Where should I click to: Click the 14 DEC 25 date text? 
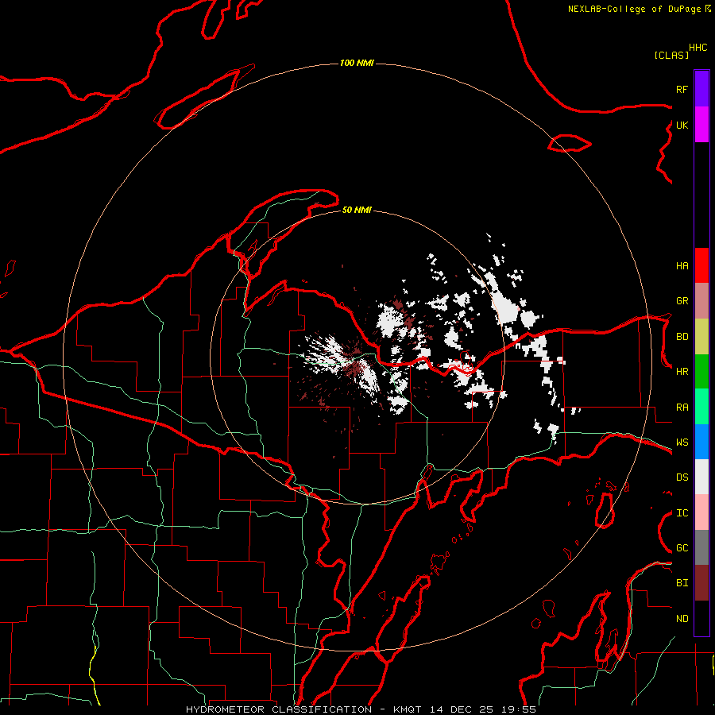[462, 709]
